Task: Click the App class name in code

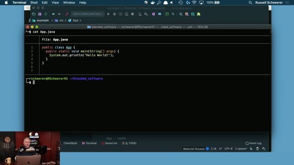Action: click(68, 48)
